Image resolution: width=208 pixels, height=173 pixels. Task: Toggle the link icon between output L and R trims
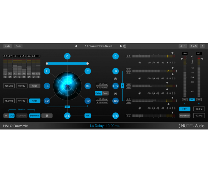coord(192,100)
